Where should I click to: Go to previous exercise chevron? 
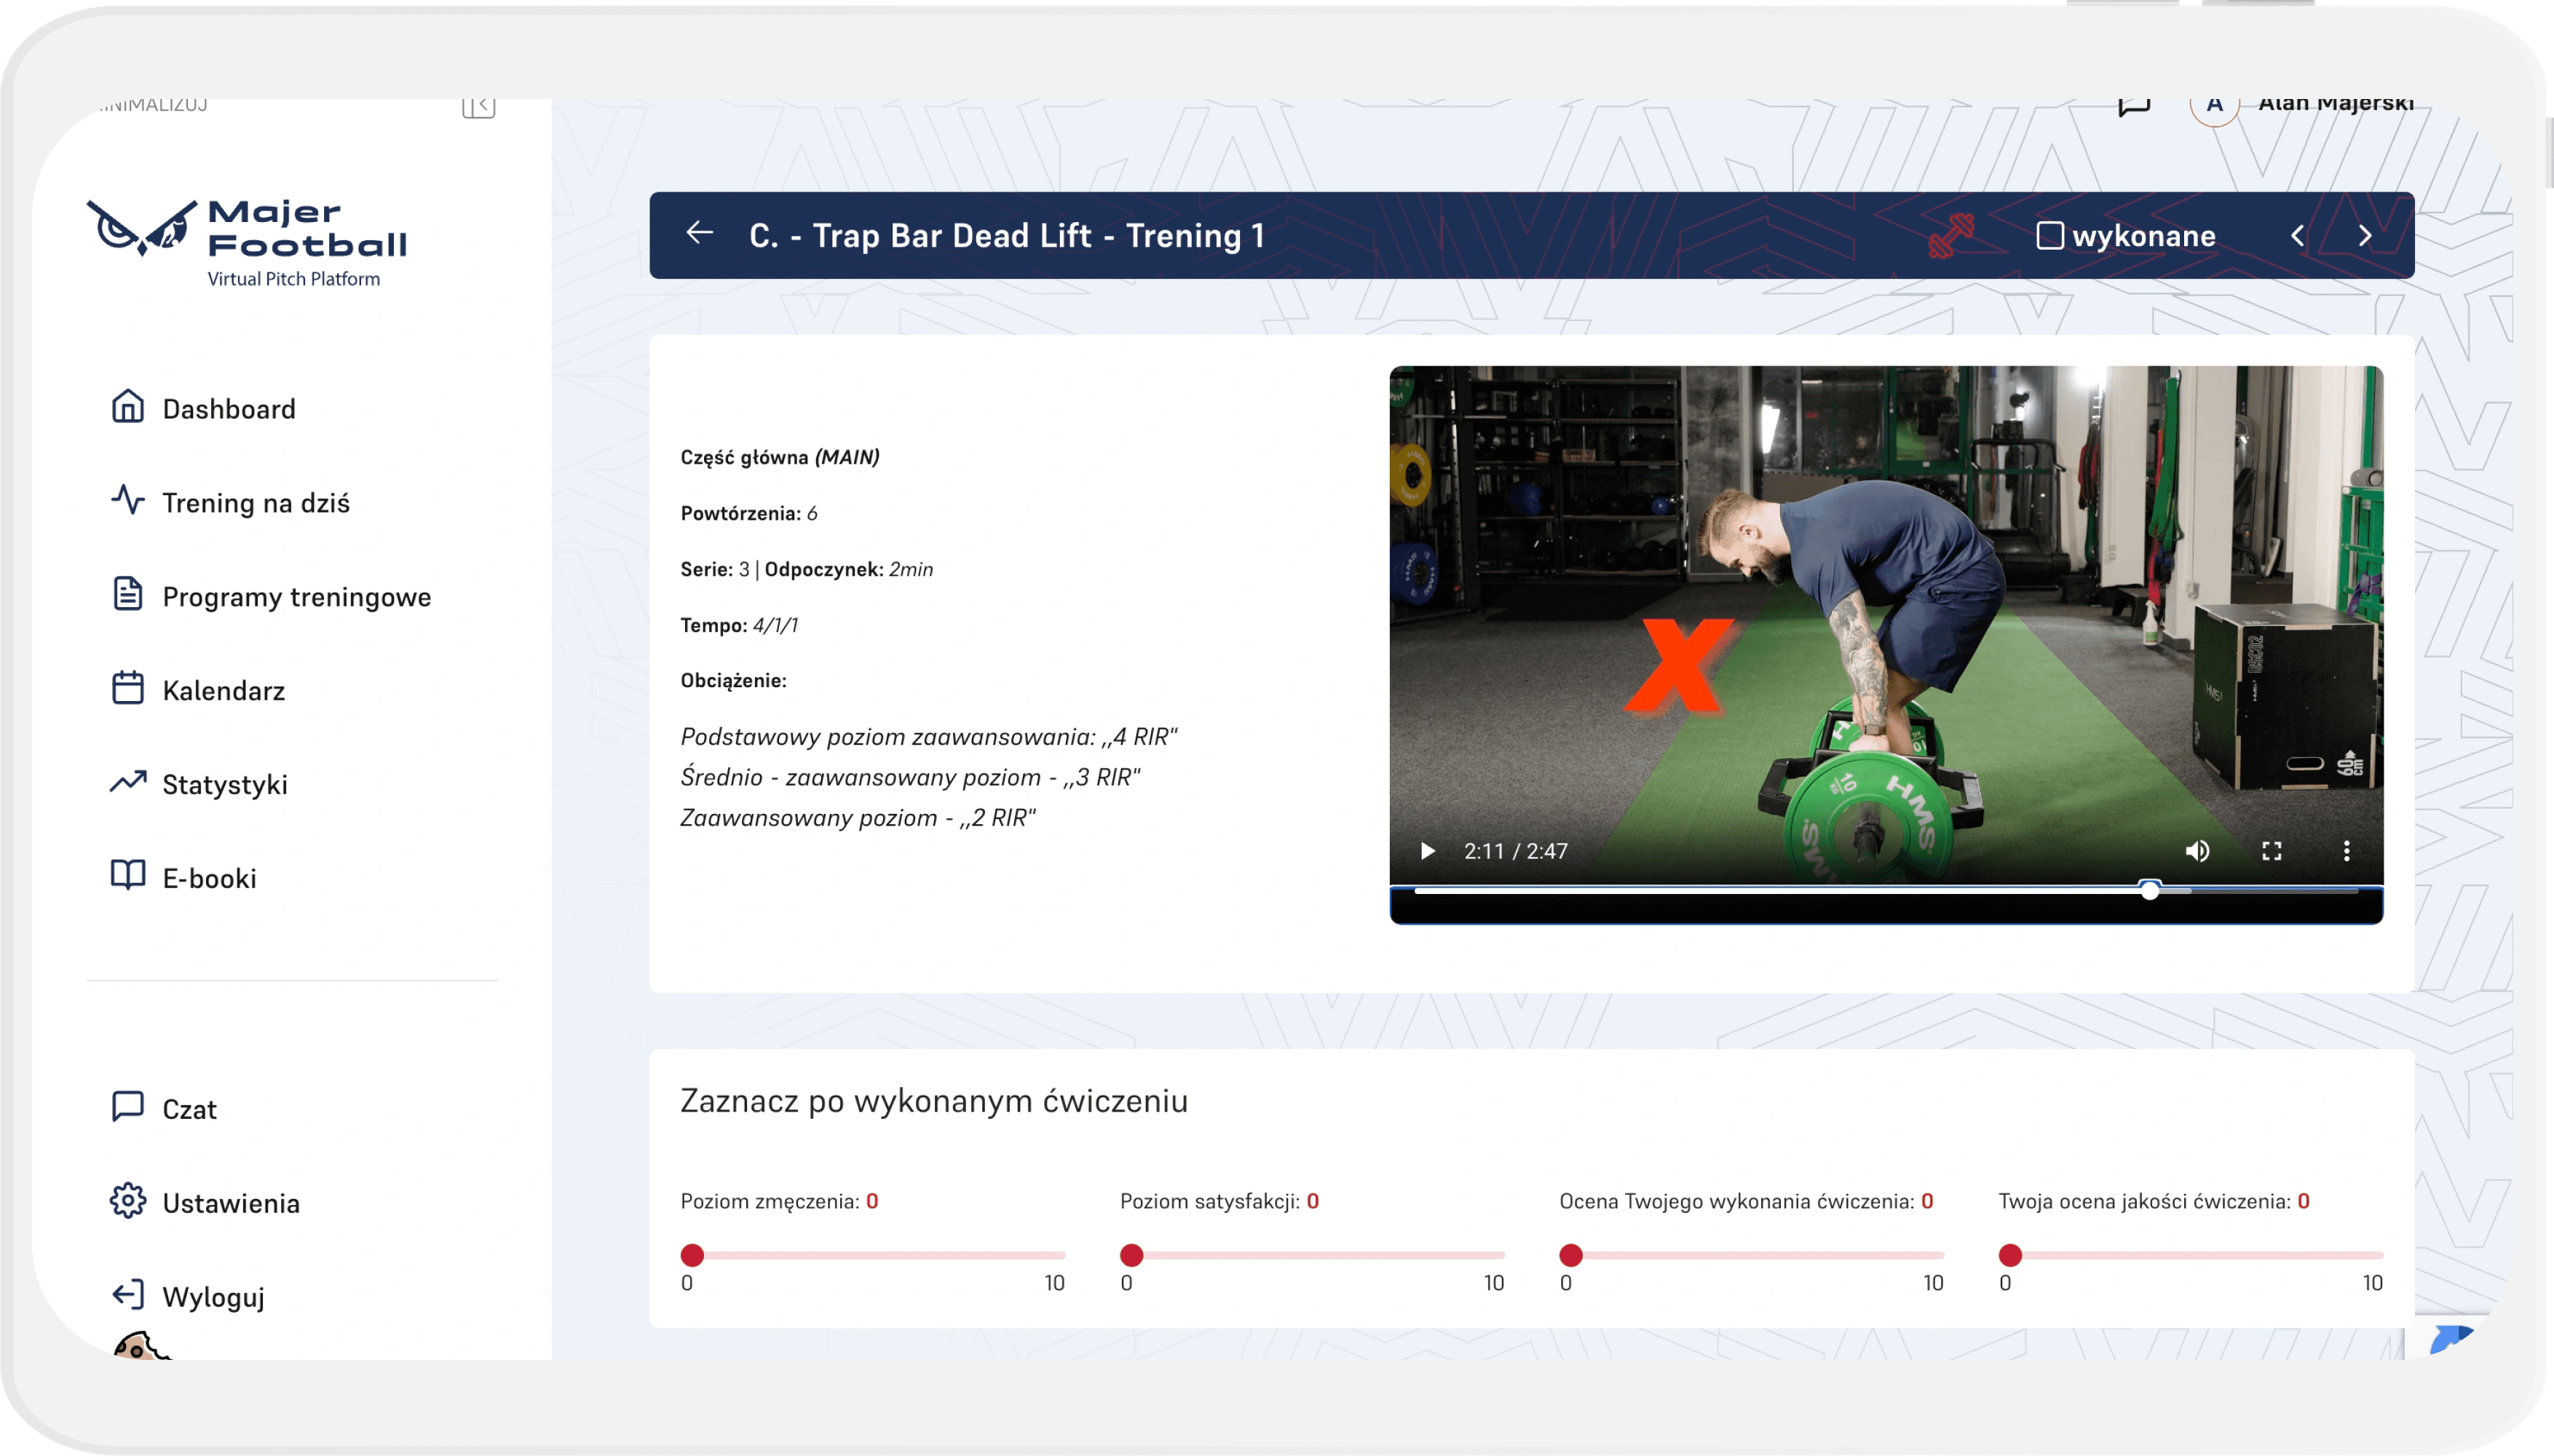pyautogui.click(x=2298, y=236)
